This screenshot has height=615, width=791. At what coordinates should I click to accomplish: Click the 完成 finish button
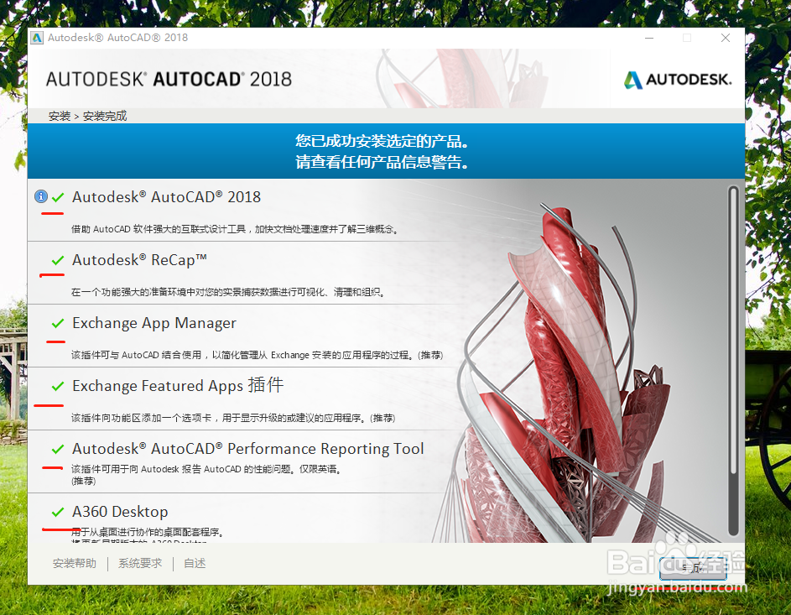(x=693, y=568)
